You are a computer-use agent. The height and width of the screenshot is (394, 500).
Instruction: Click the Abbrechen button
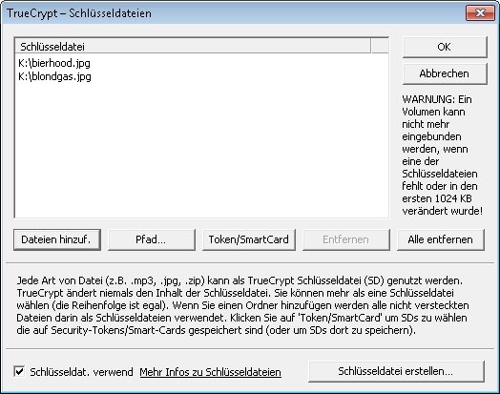(x=445, y=73)
